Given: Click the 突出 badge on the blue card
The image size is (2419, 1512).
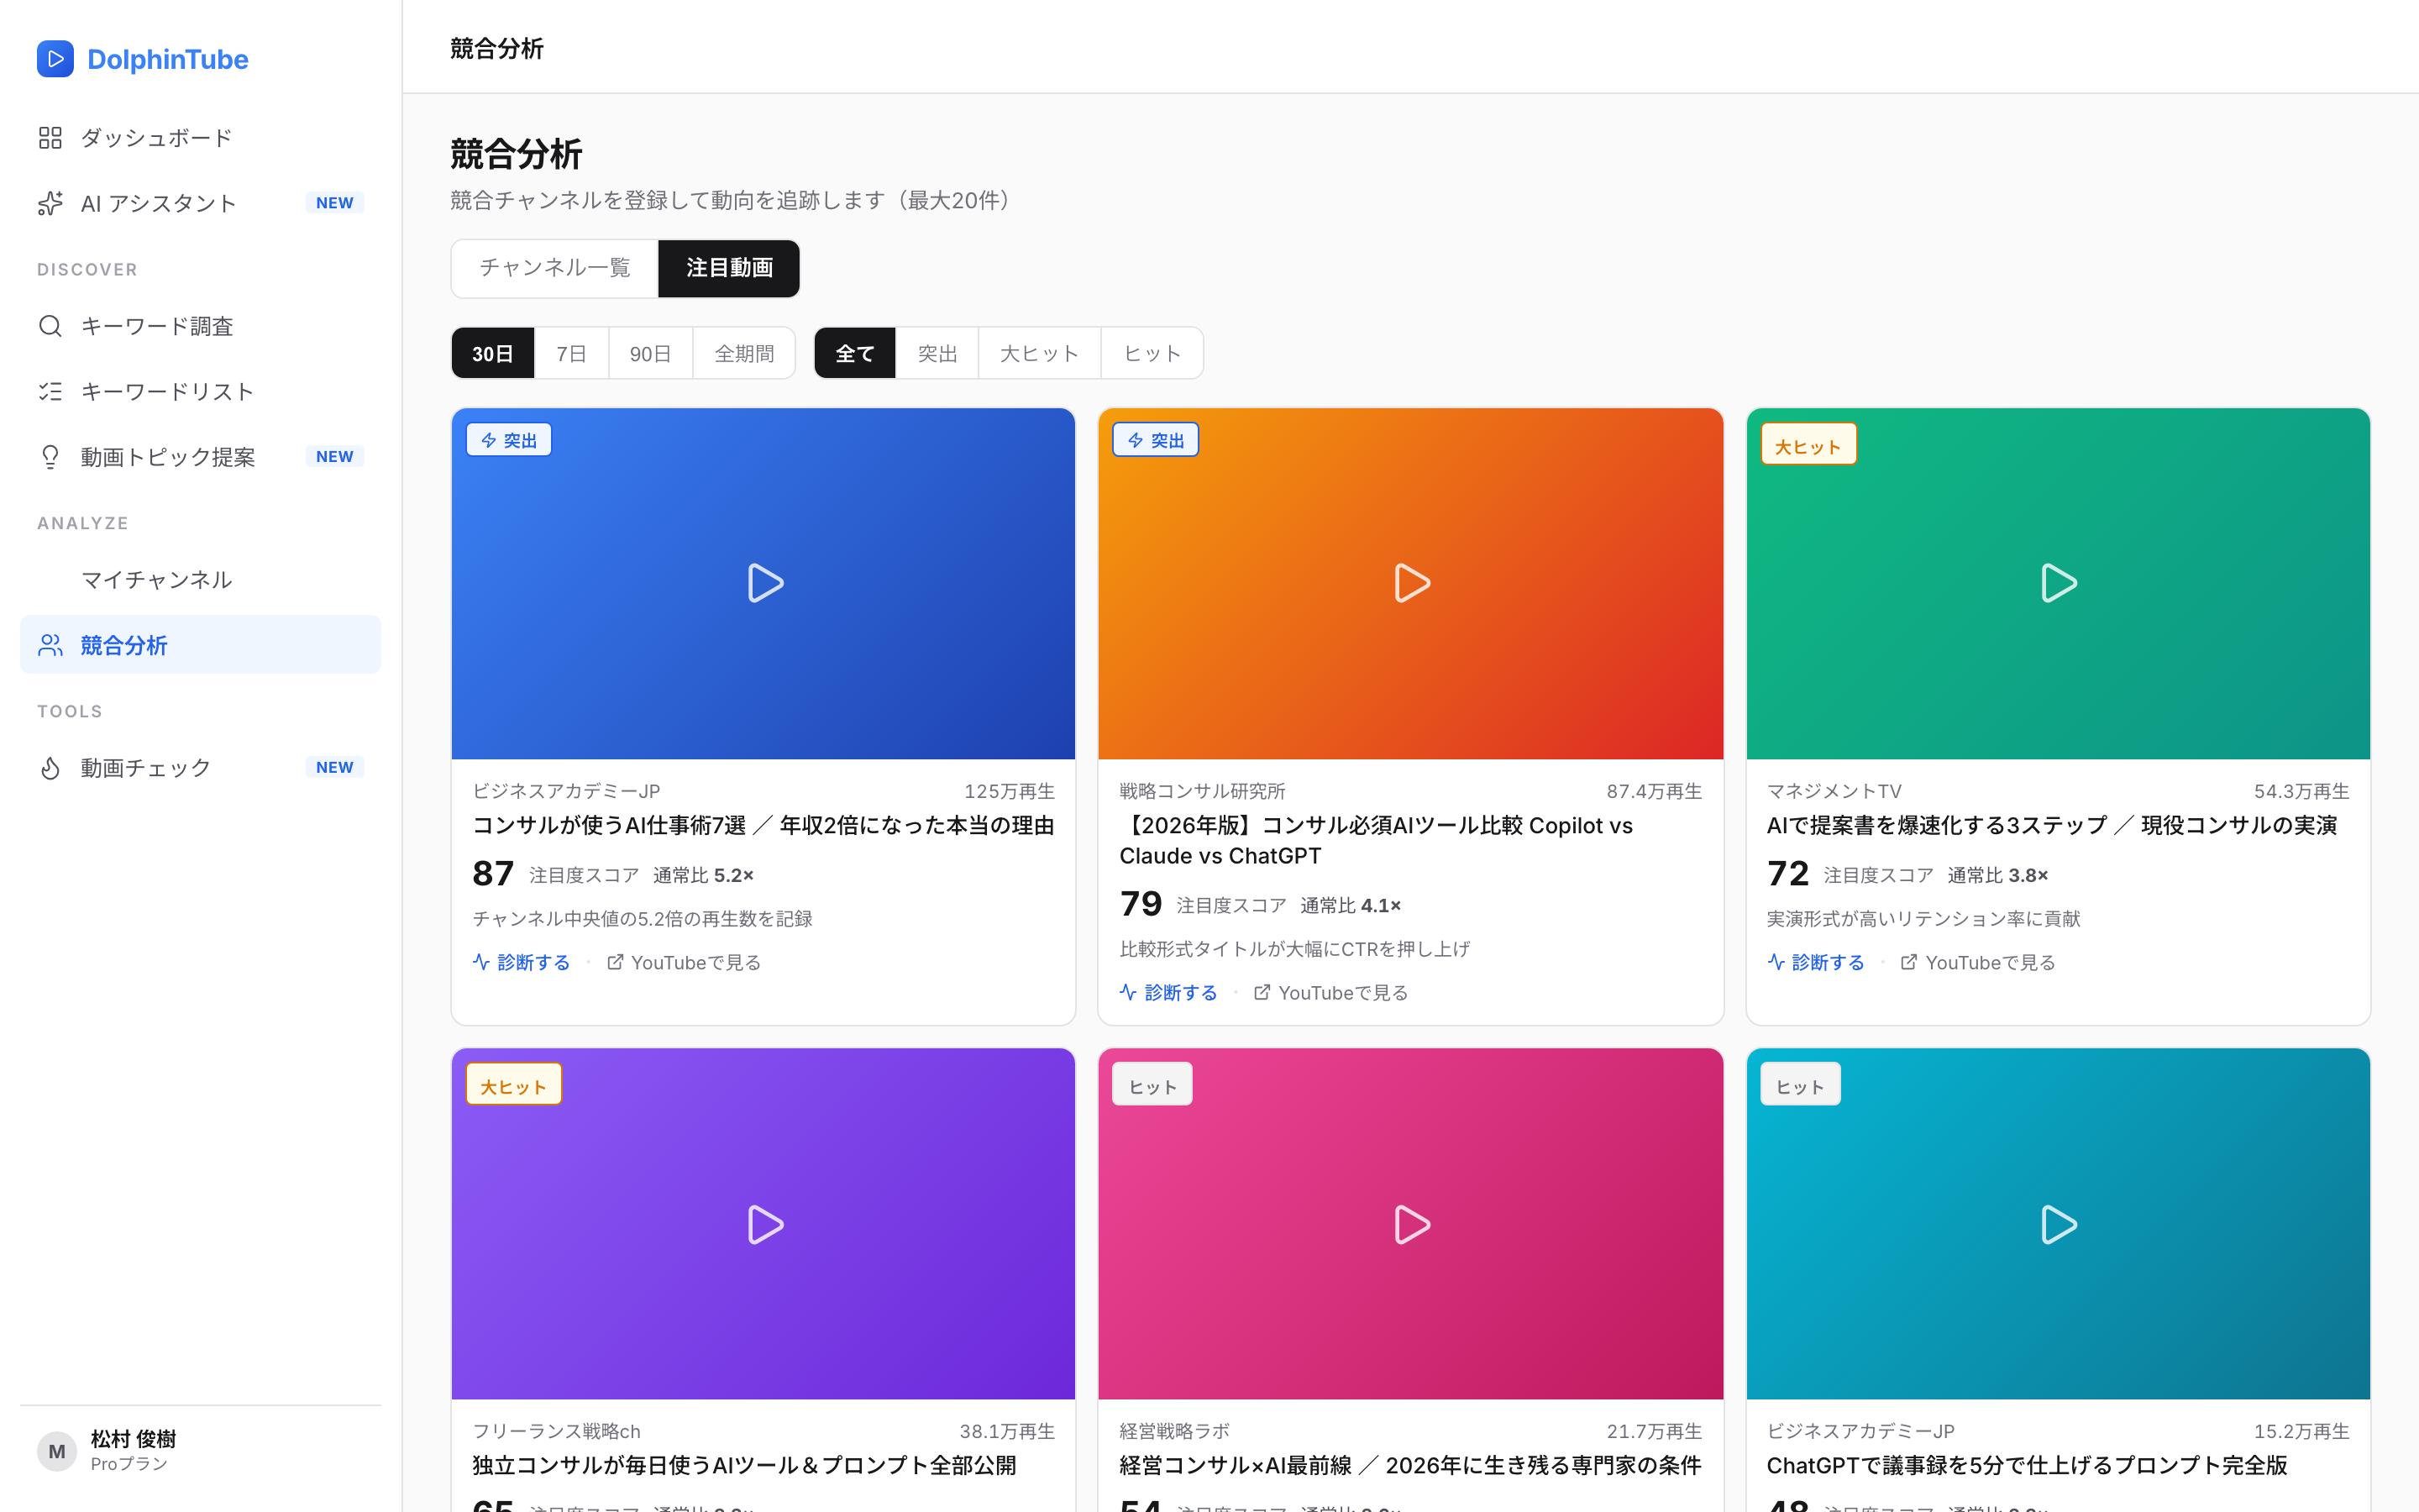Looking at the screenshot, I should (x=509, y=440).
